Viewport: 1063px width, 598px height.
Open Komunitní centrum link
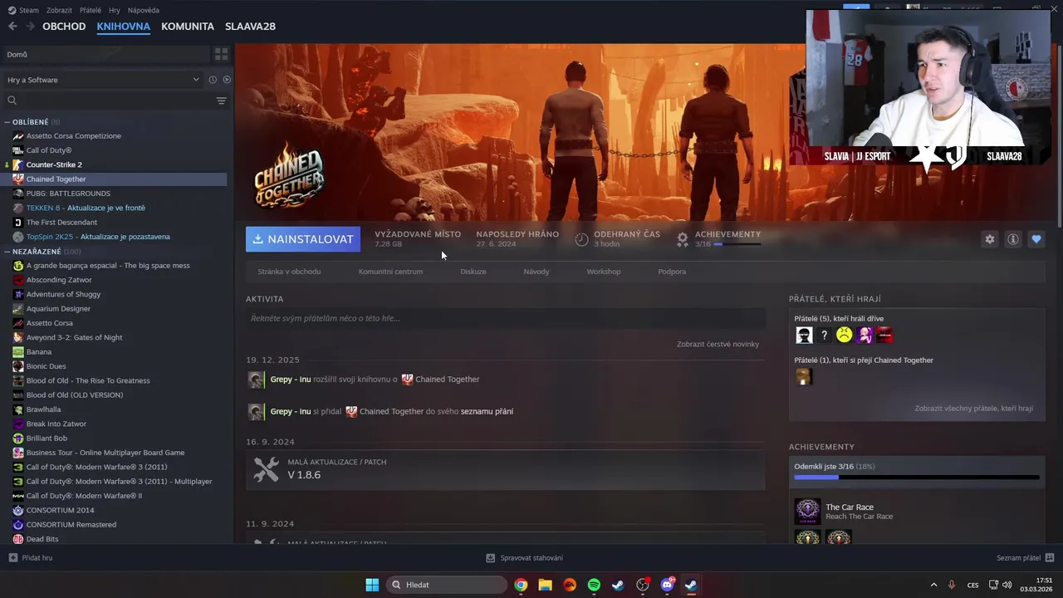pyautogui.click(x=390, y=272)
